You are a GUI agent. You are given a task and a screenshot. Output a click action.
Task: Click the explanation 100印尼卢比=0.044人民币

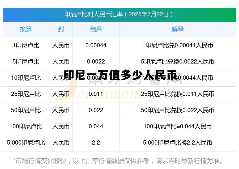[178, 127]
